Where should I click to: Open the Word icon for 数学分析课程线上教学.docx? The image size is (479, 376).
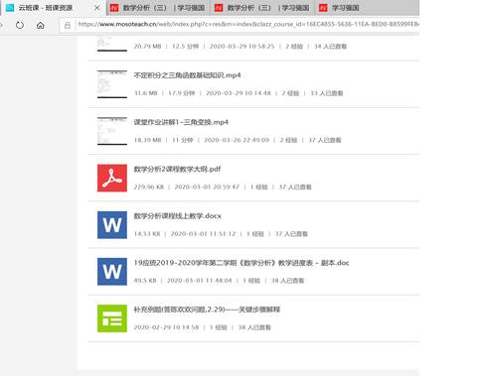point(112,225)
